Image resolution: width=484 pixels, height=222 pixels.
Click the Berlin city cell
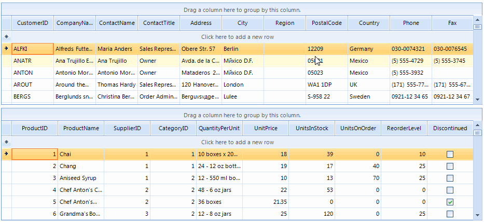(243, 49)
